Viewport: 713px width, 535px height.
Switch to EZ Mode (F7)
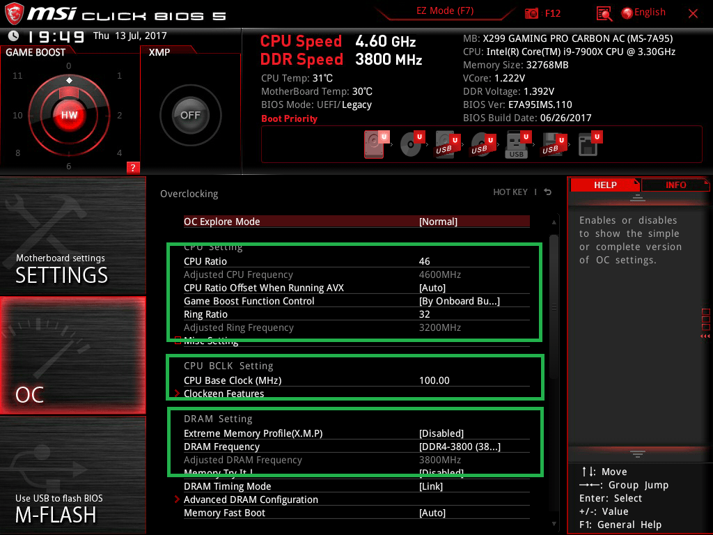pos(445,11)
